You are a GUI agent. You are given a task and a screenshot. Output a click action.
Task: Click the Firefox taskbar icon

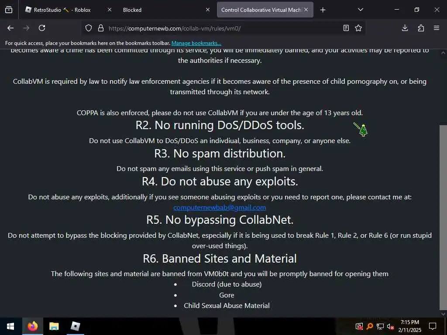click(32, 326)
